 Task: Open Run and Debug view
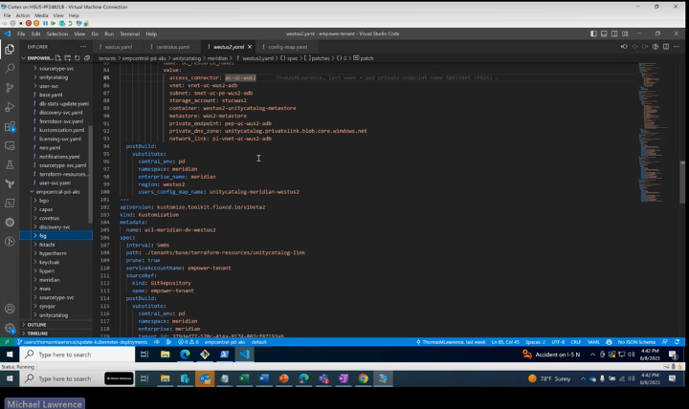pyautogui.click(x=10, y=107)
